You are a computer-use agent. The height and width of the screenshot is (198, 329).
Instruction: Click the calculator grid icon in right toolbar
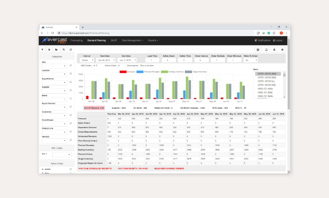click(258, 50)
